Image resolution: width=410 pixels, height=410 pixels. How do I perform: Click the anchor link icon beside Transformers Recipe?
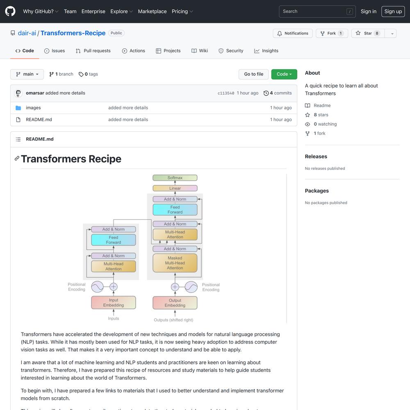17,158
